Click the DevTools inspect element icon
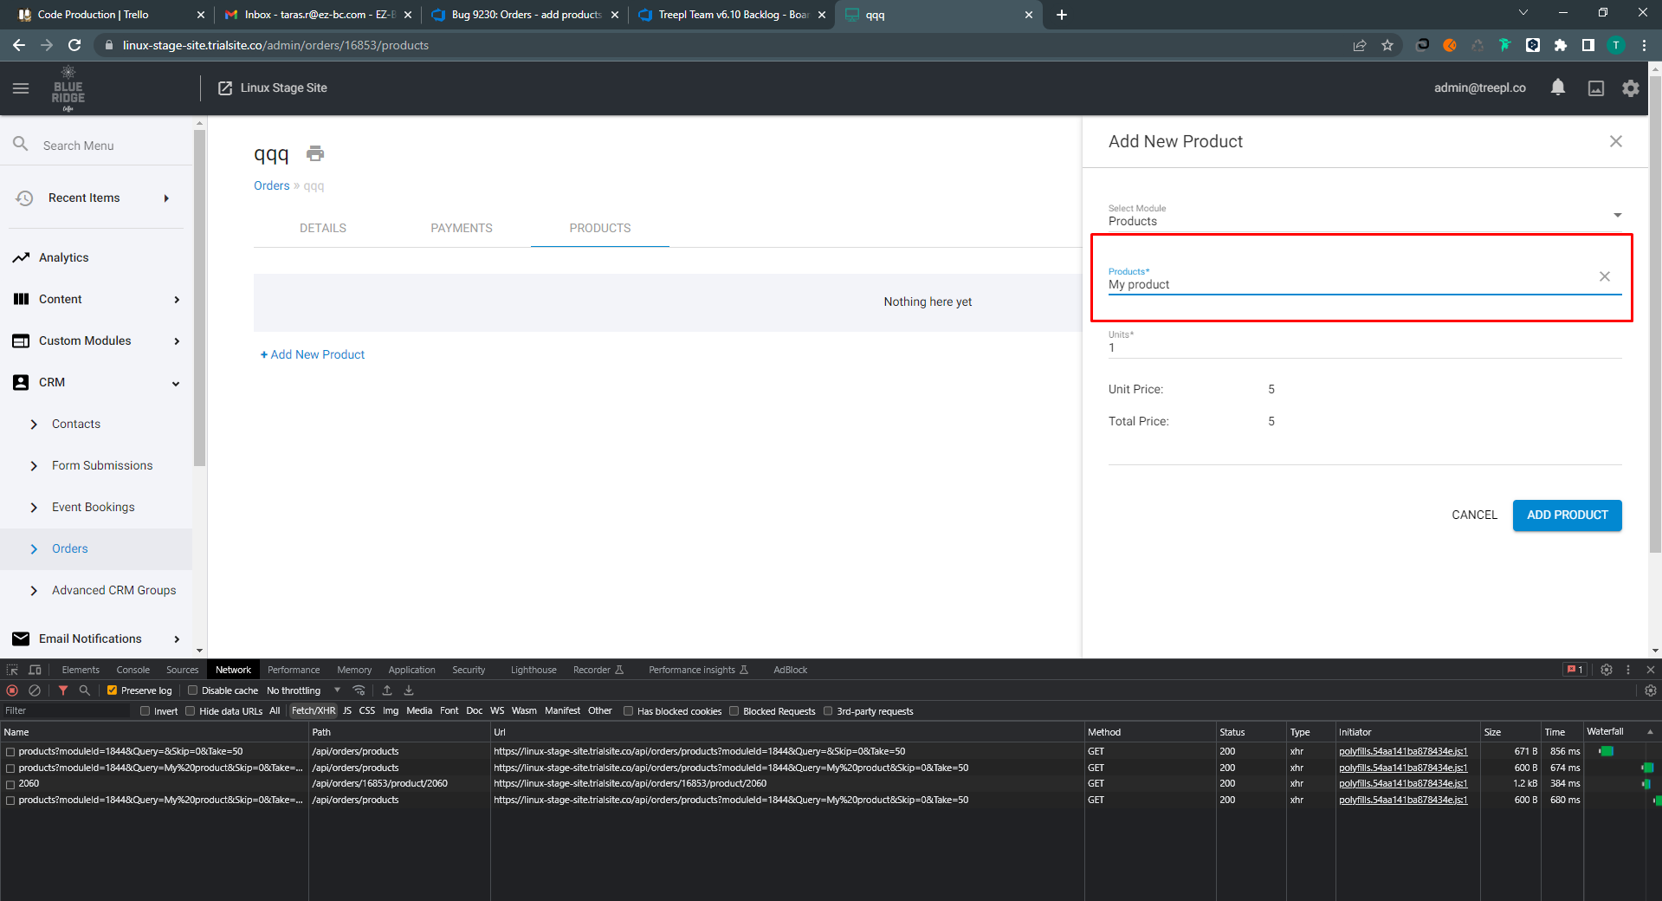The height and width of the screenshot is (901, 1662). point(12,670)
